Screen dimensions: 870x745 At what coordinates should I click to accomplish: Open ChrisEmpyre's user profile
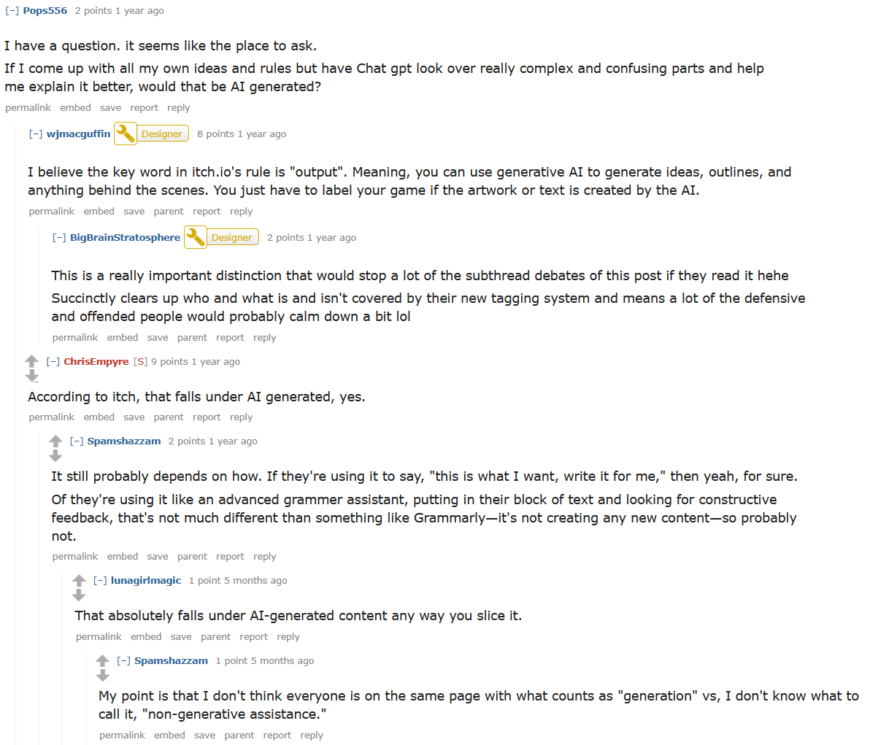tap(96, 362)
